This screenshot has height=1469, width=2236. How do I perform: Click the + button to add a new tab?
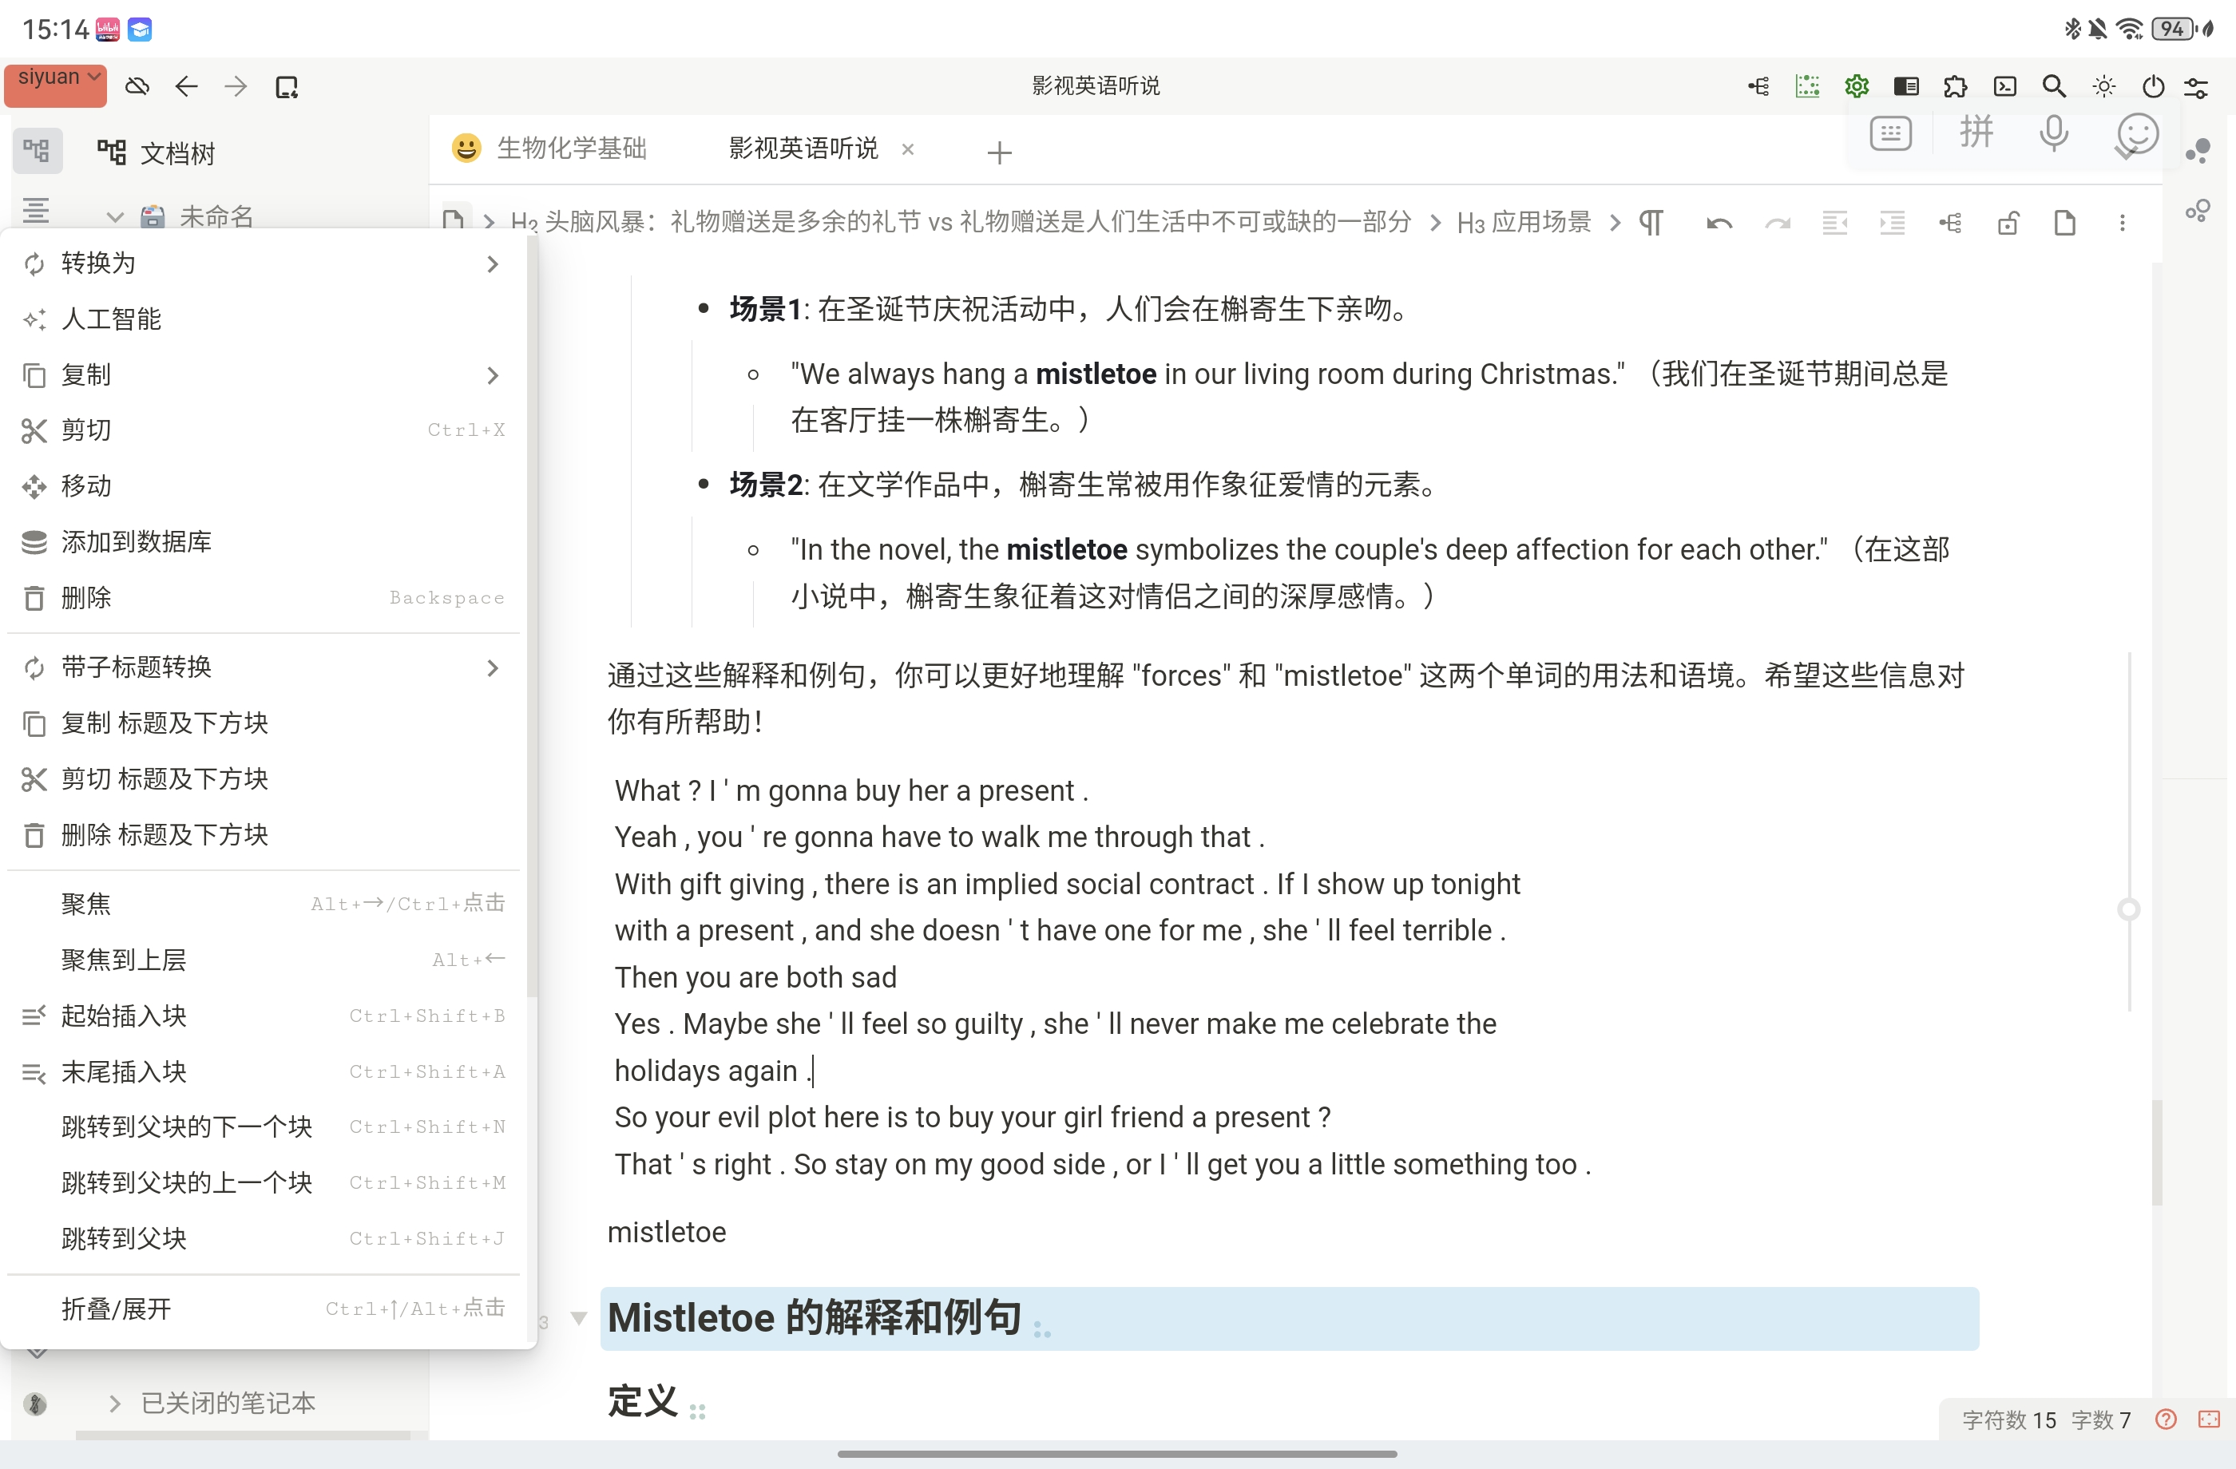(999, 151)
